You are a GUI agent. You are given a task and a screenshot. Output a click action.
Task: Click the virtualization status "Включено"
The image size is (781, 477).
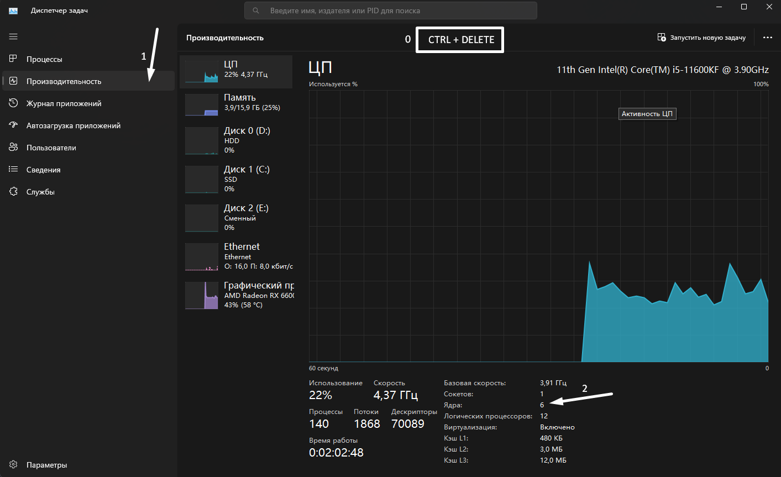tap(557, 427)
